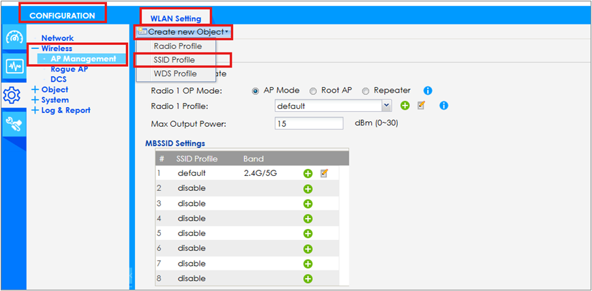Open the Configuration gear sidebar icon
The image size is (592, 291).
point(13,95)
